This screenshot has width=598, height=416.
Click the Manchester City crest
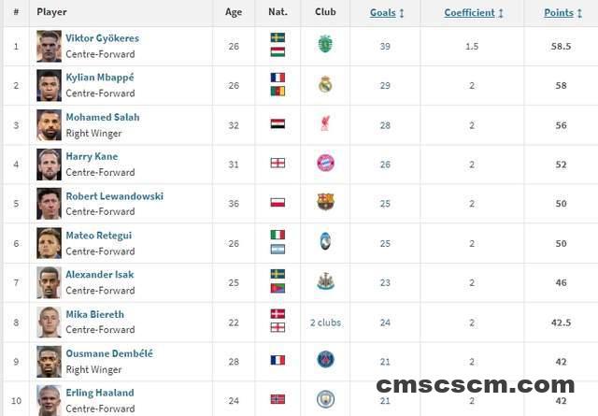click(x=326, y=399)
